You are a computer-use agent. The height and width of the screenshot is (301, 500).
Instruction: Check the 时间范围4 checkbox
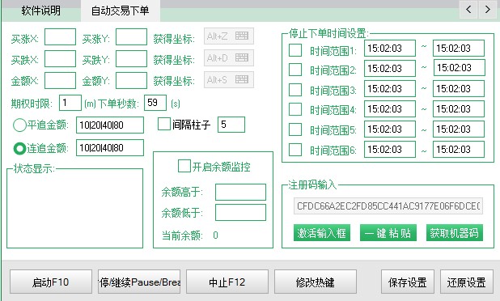click(x=295, y=109)
